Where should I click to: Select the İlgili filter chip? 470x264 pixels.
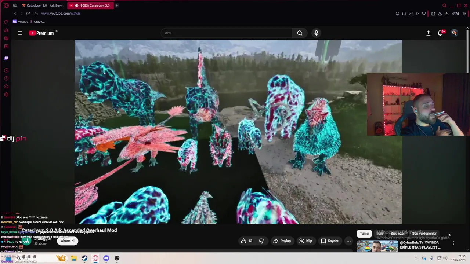point(380,234)
